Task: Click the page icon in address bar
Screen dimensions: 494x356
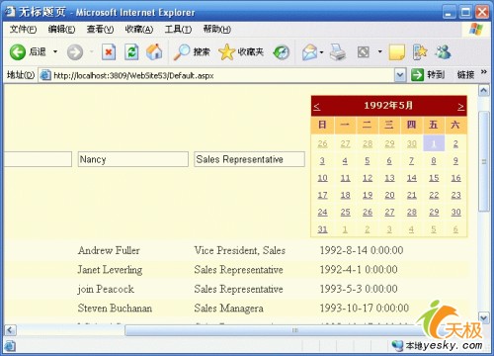Action: click(x=45, y=75)
